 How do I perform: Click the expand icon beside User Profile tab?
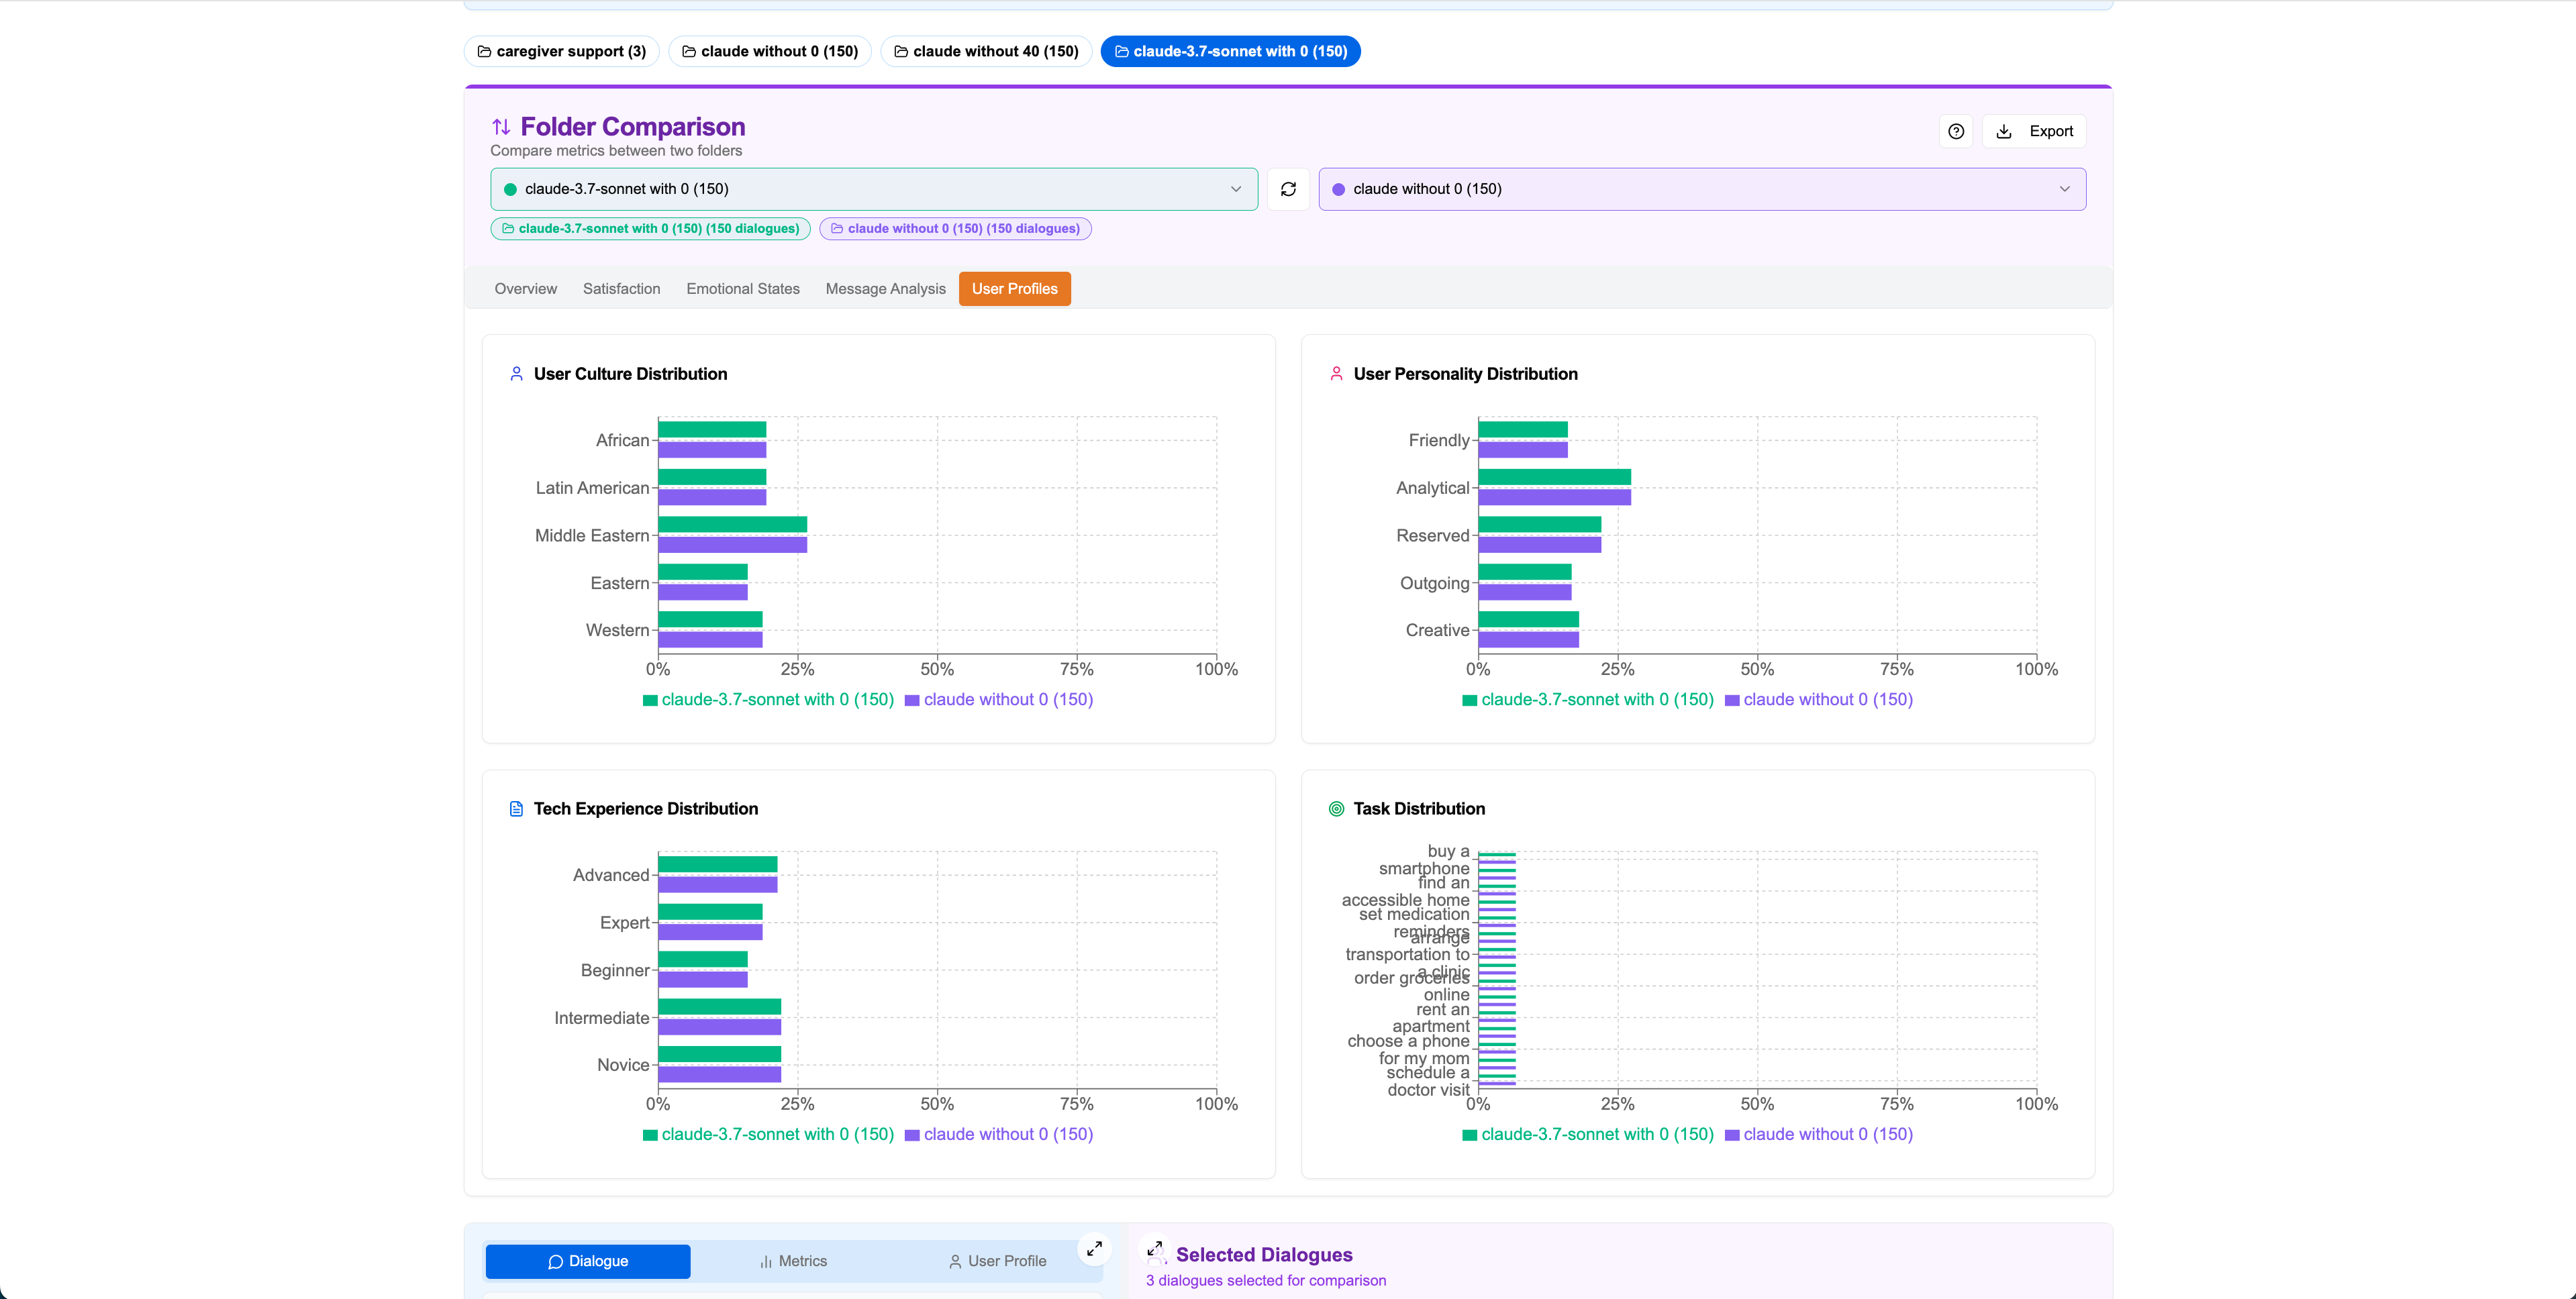point(1094,1248)
